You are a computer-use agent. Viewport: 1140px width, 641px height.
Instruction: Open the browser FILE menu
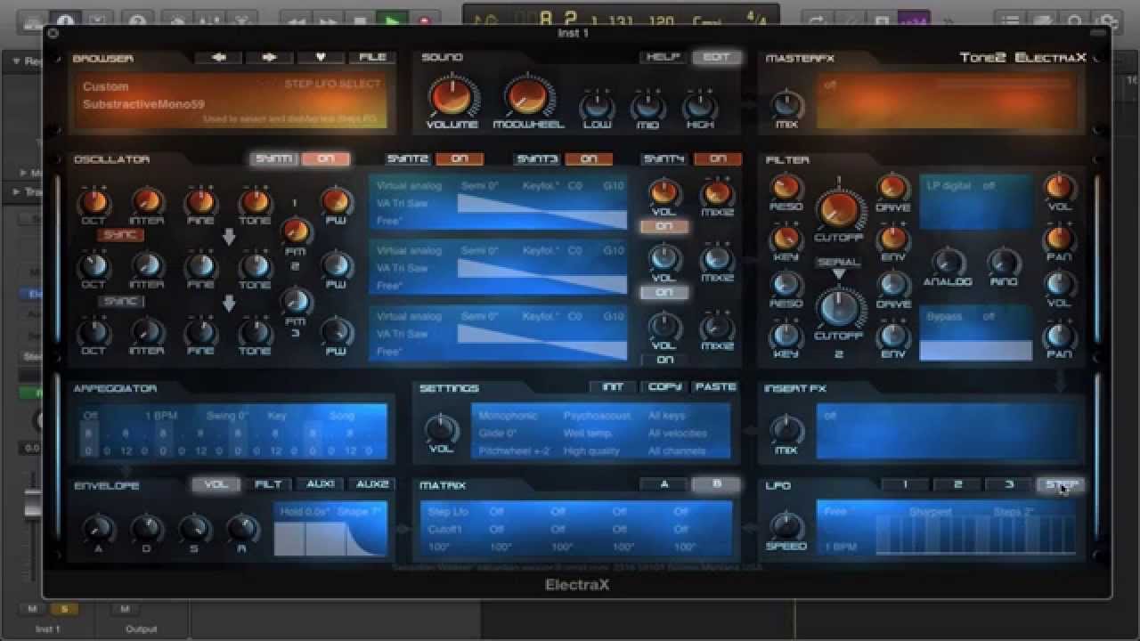click(372, 57)
